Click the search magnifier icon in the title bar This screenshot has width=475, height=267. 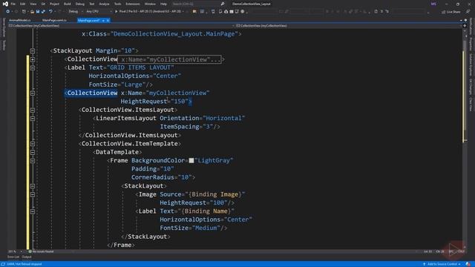[223, 4]
